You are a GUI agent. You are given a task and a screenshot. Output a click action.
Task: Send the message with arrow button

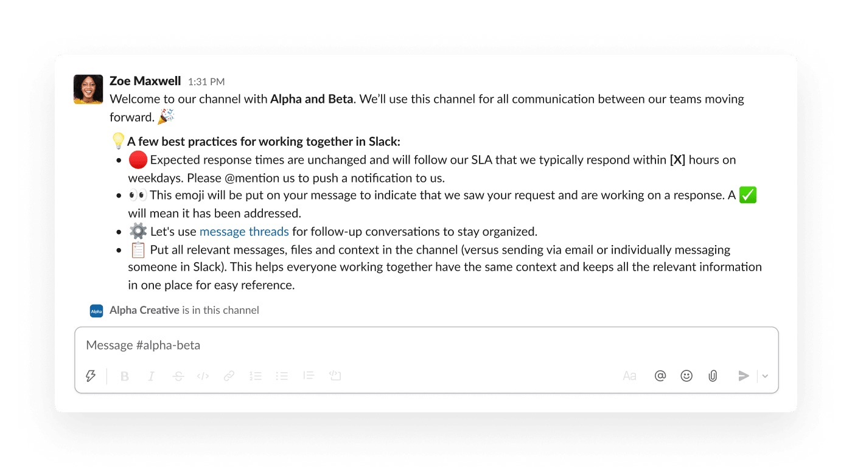(743, 376)
